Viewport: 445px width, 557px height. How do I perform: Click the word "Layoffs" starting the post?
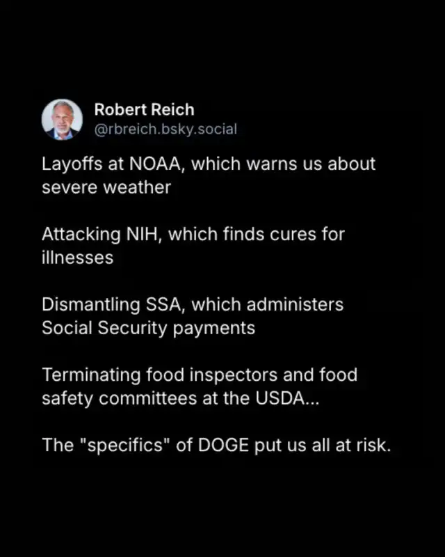[72, 164]
